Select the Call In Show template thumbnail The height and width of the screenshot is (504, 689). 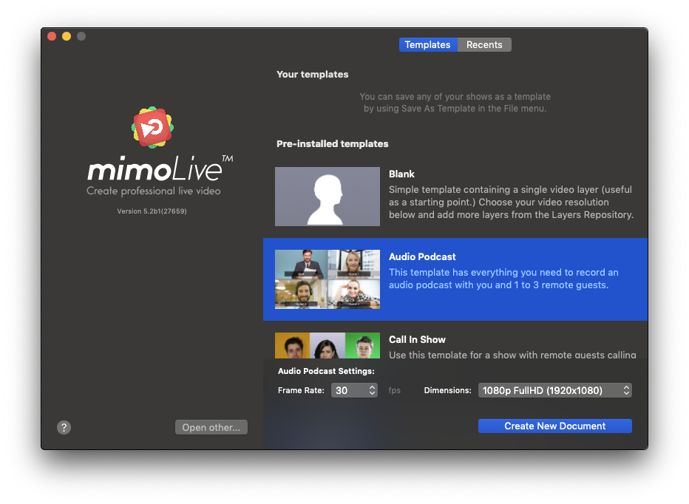327,345
